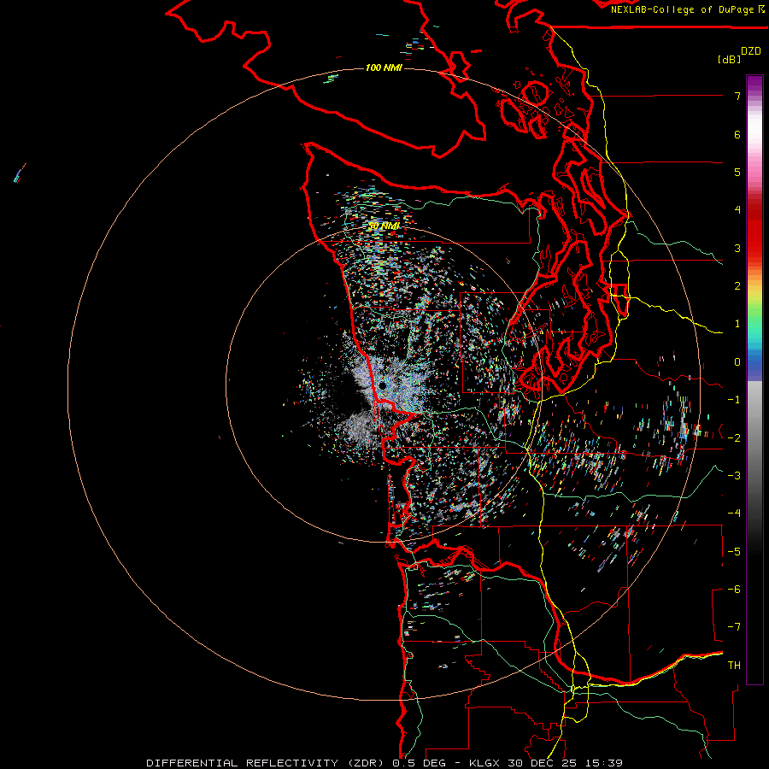Click the 100 NMI range ring label

point(384,68)
